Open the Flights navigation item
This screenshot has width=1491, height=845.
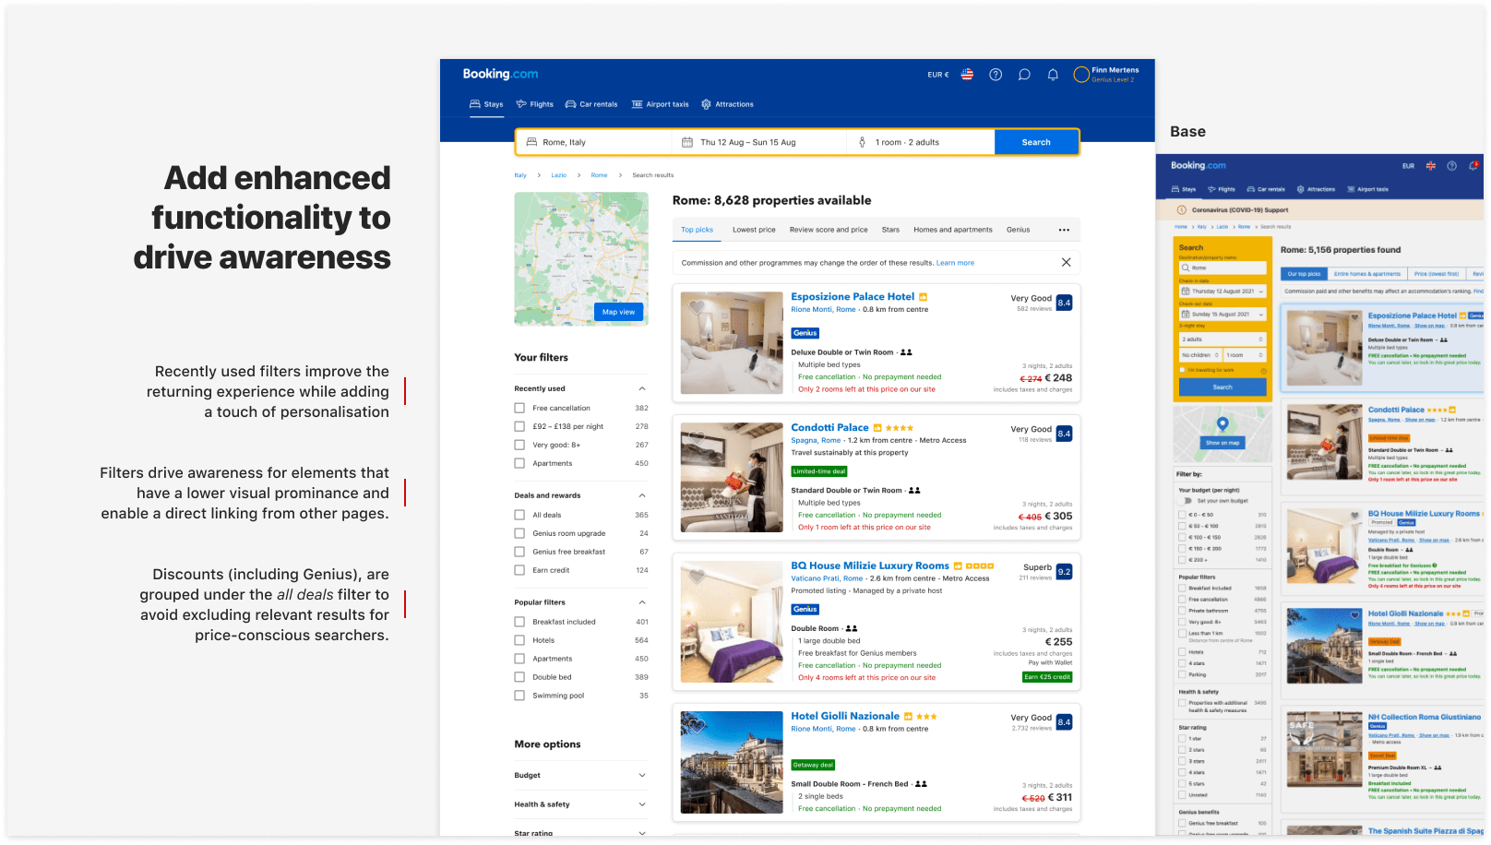[x=535, y=104]
